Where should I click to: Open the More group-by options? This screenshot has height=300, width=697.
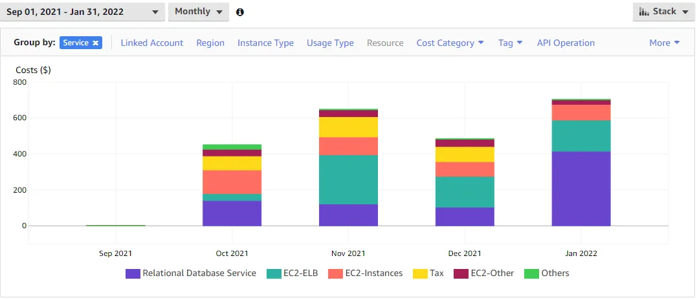coord(665,43)
